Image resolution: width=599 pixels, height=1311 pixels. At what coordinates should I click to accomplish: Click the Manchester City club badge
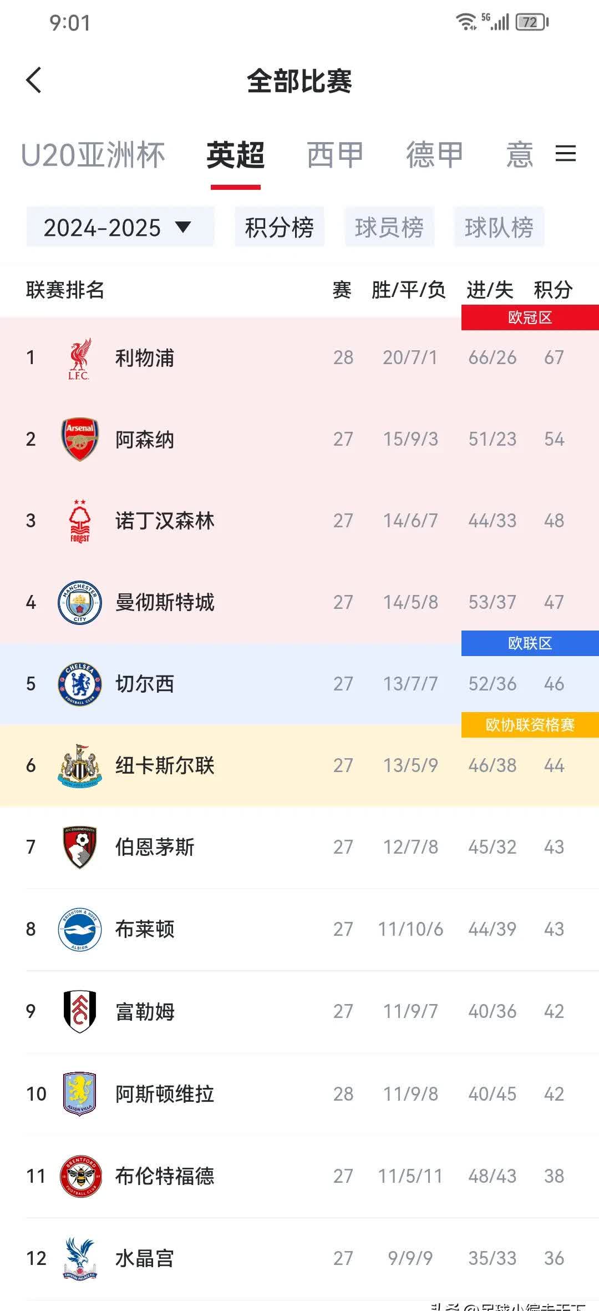pos(79,602)
